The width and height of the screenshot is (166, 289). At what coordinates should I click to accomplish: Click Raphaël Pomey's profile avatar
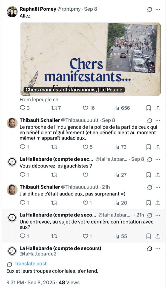[12, 12]
